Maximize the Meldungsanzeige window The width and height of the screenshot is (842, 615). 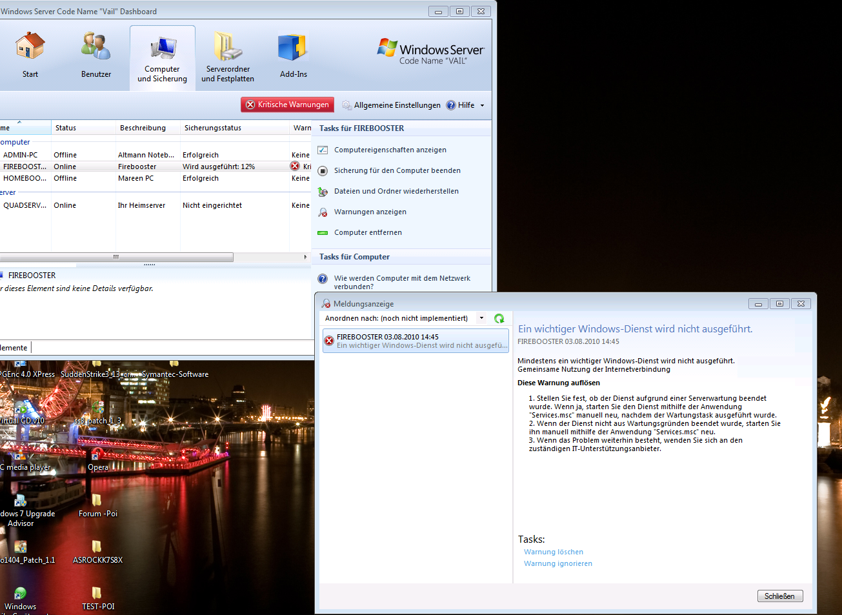click(779, 303)
